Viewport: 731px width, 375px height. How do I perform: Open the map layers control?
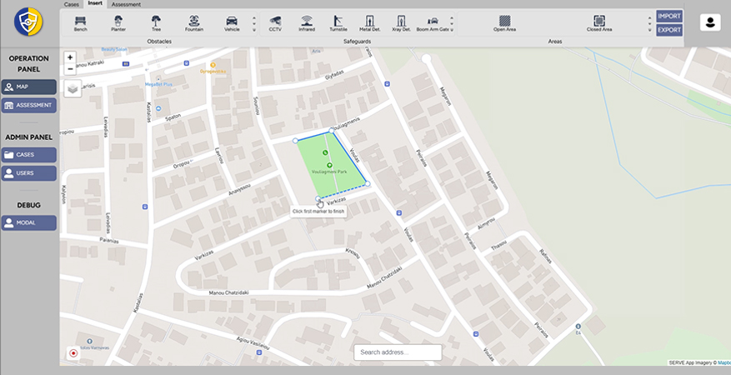[x=73, y=88]
